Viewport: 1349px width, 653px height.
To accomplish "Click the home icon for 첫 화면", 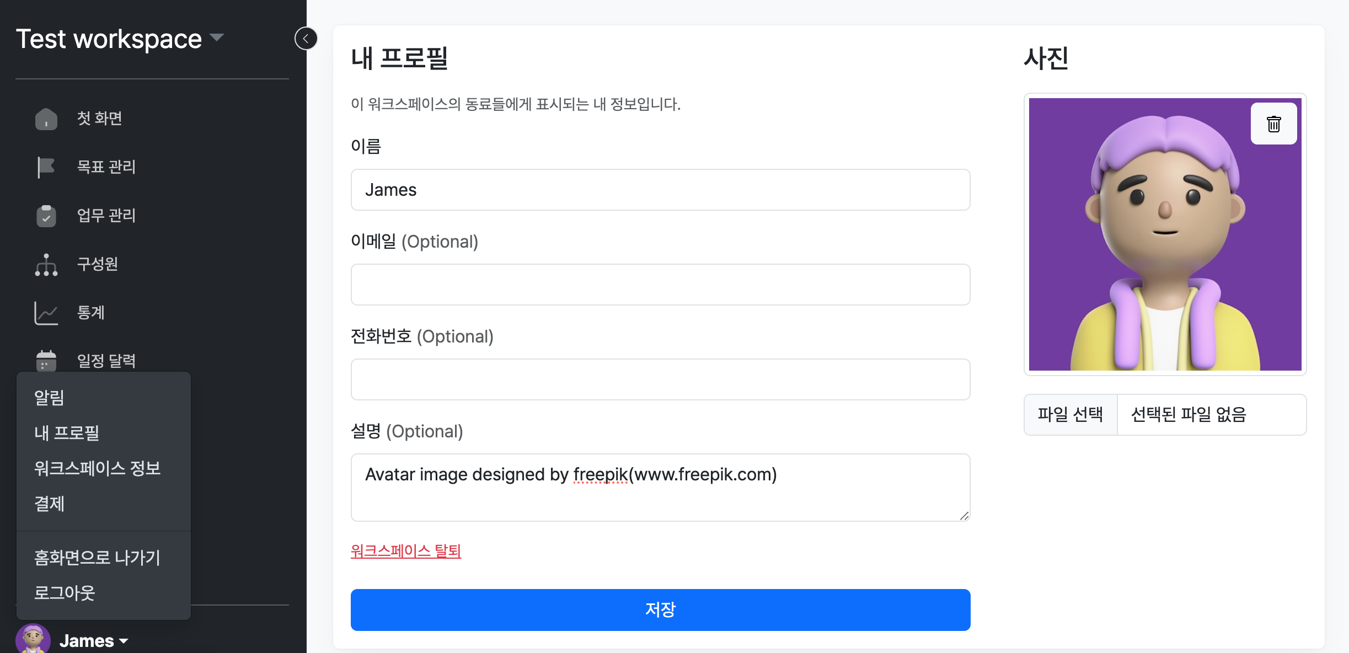I will click(x=46, y=119).
